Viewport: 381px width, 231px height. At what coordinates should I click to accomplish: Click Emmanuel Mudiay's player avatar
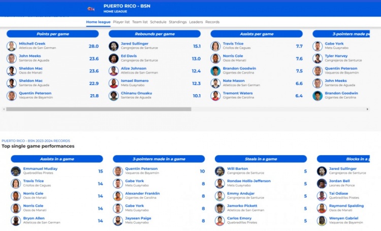[16, 171]
